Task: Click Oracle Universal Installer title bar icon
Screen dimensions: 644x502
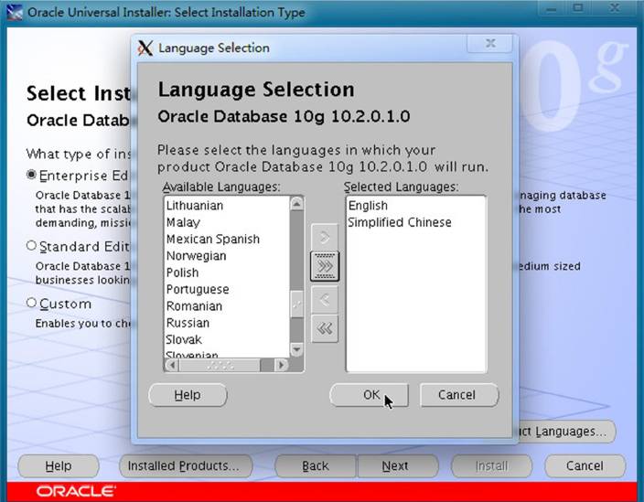Action: click(15, 12)
